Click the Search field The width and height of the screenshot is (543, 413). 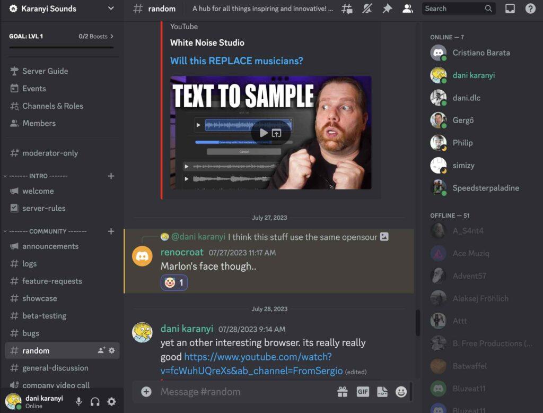pos(459,8)
